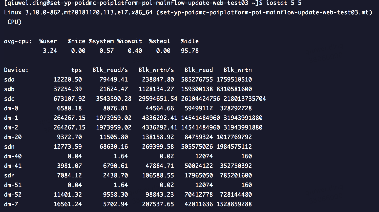Click the %system value 0.57
This screenshot has width=379, height=212.
[107, 51]
